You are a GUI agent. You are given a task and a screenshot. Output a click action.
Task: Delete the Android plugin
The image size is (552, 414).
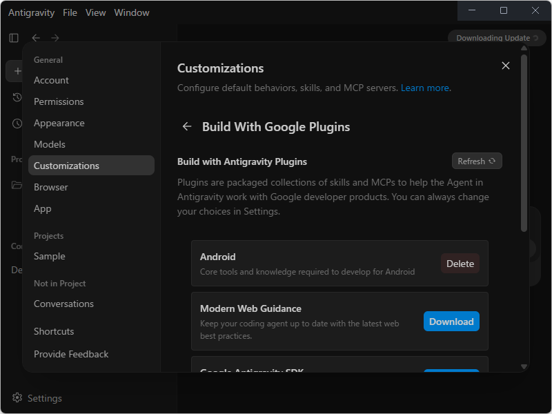pyautogui.click(x=460, y=264)
